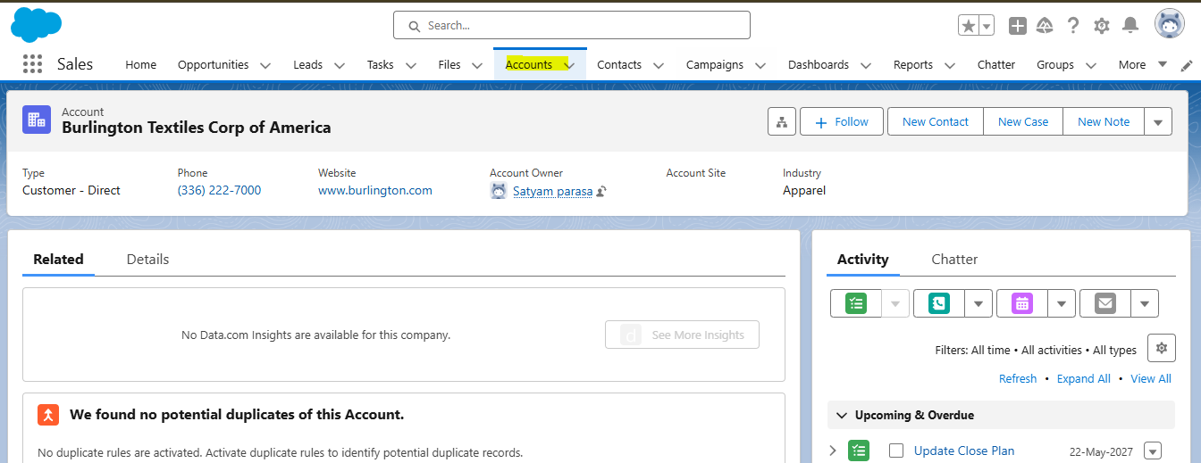Expand the favorites list dropdown arrow

tap(987, 26)
